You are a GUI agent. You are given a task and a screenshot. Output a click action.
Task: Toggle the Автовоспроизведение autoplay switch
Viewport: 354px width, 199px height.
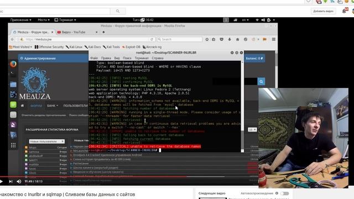284,193
